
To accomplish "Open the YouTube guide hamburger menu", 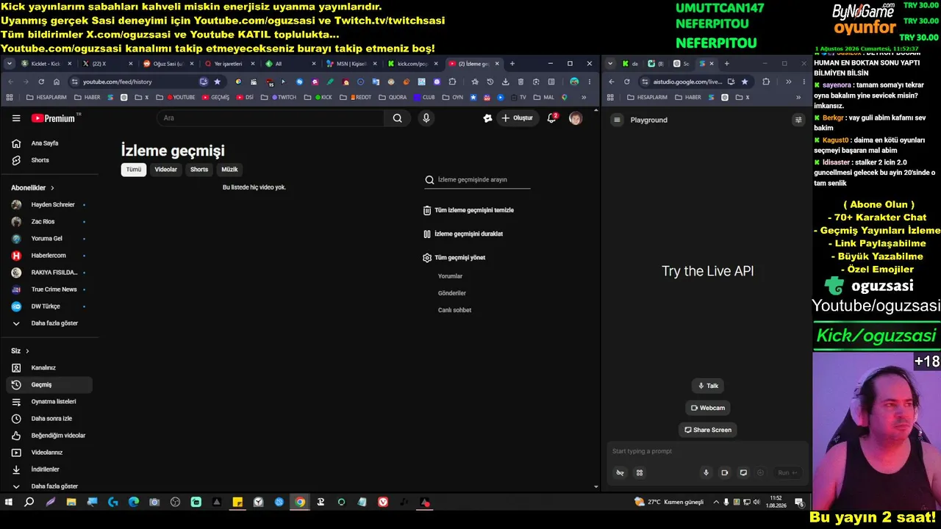I will pyautogui.click(x=16, y=118).
